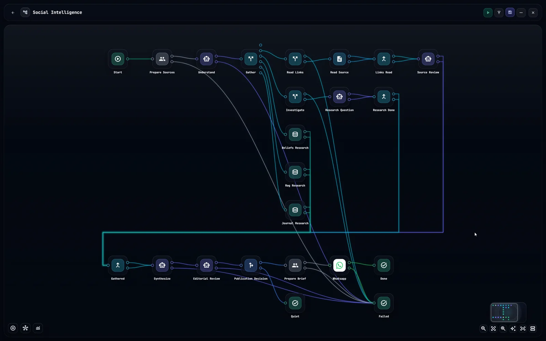
Task: Run the workflow with play button
Action: coord(488,13)
